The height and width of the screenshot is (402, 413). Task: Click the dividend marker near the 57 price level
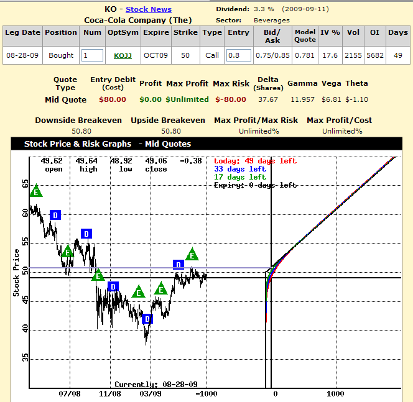[x=86, y=234]
